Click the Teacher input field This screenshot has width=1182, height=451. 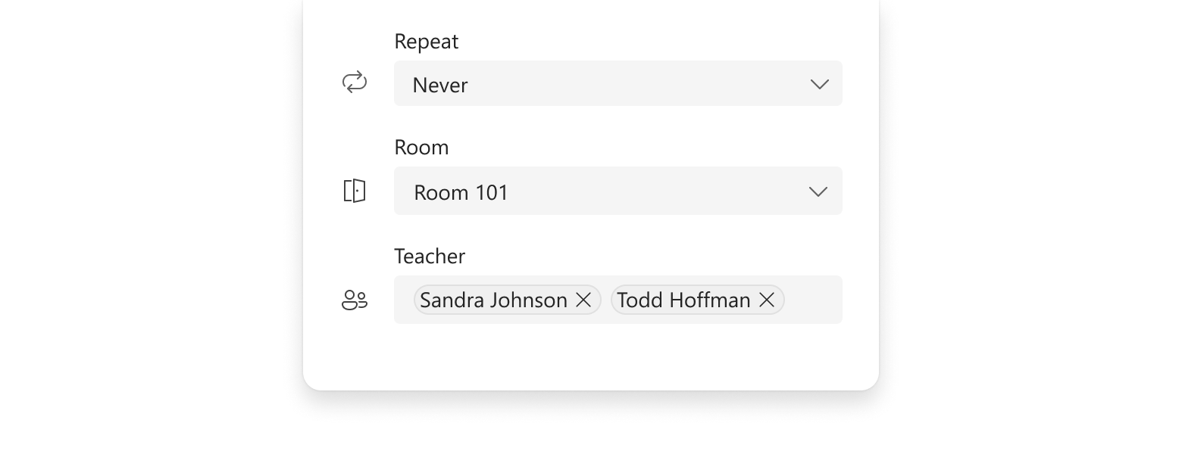[811, 300]
